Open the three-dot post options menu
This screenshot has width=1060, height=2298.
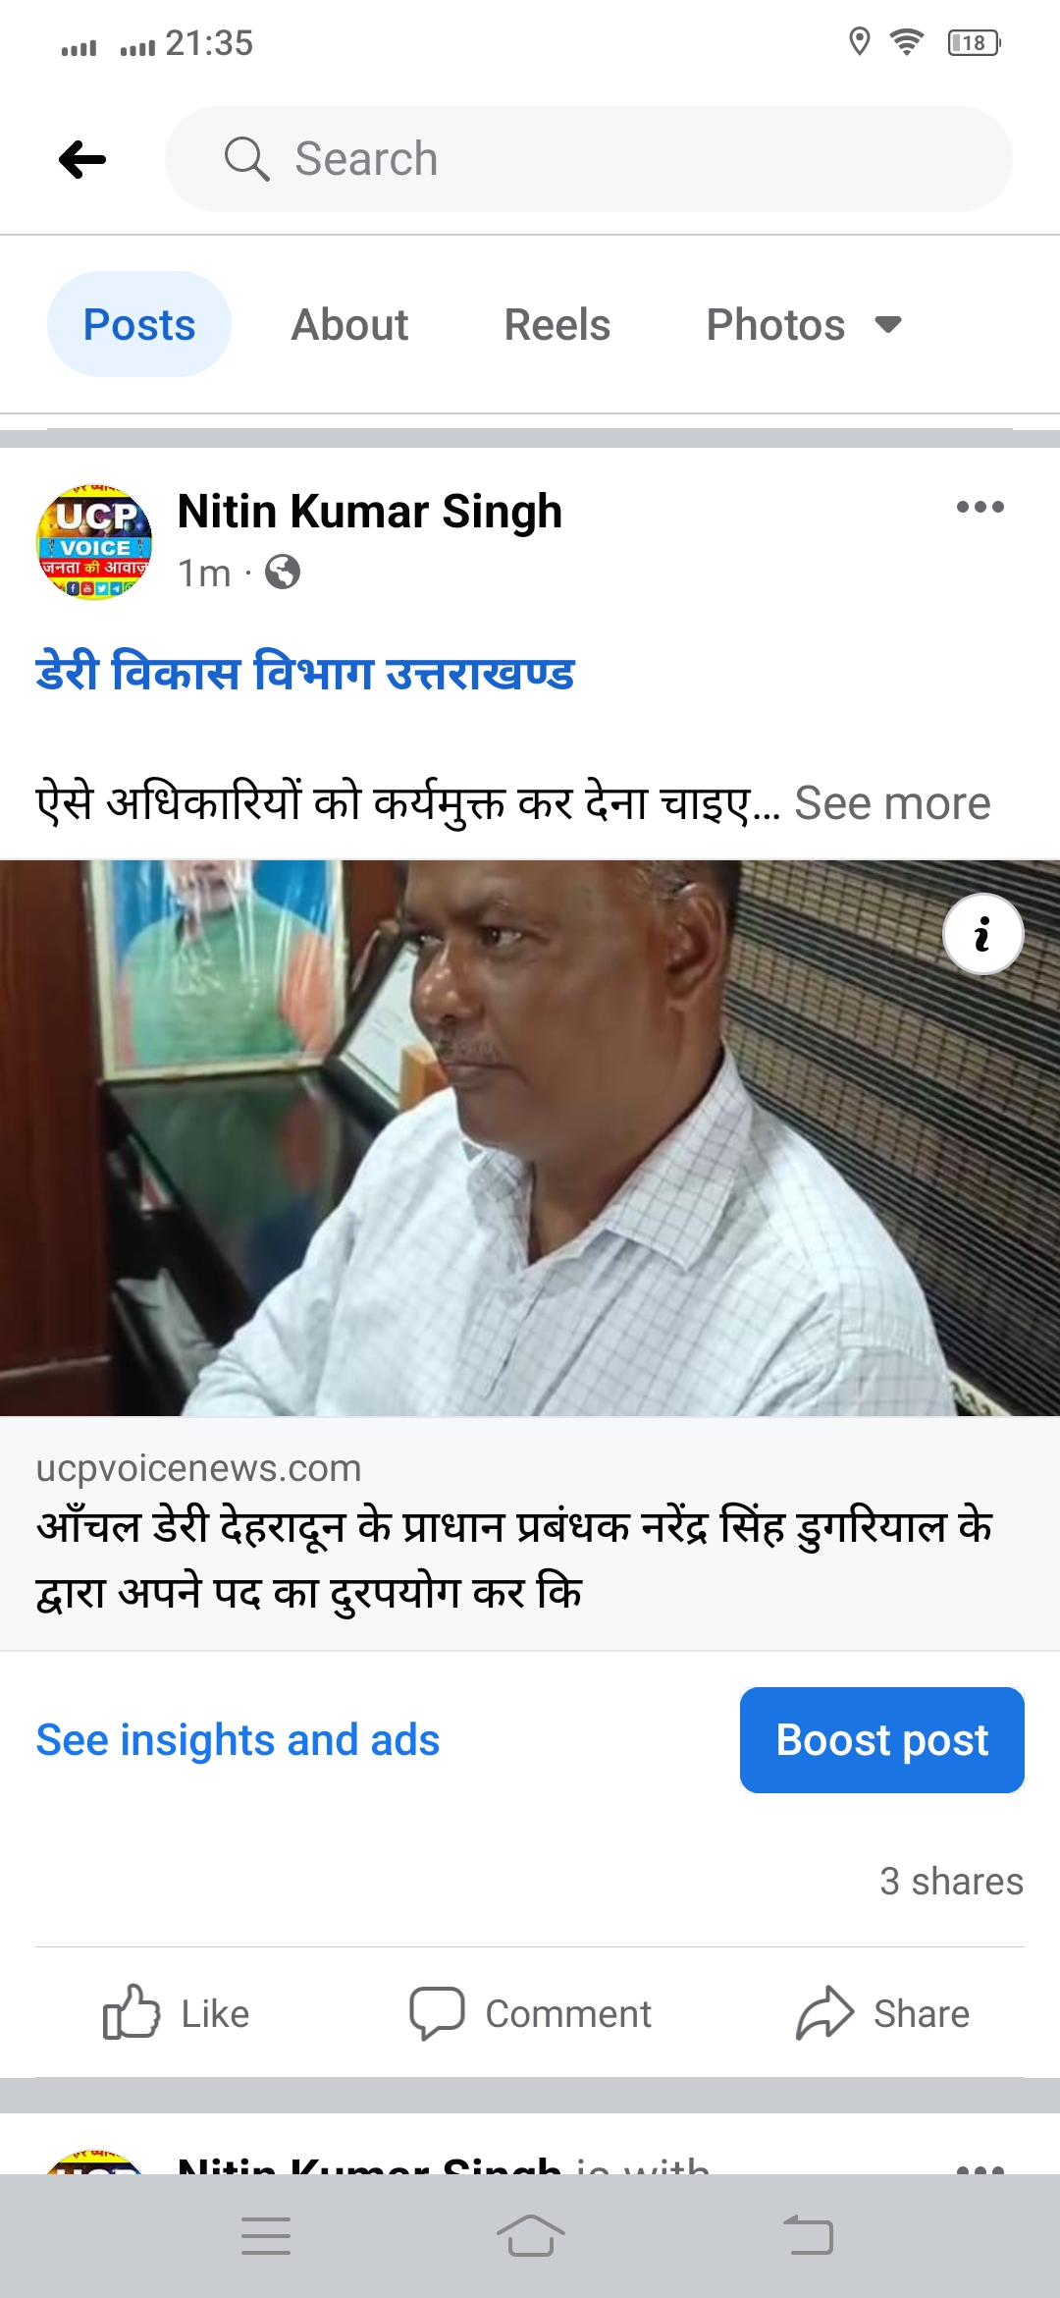980,507
